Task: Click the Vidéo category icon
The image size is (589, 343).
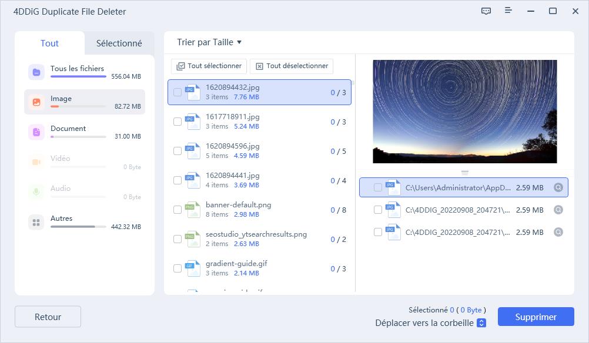Action: coord(36,162)
